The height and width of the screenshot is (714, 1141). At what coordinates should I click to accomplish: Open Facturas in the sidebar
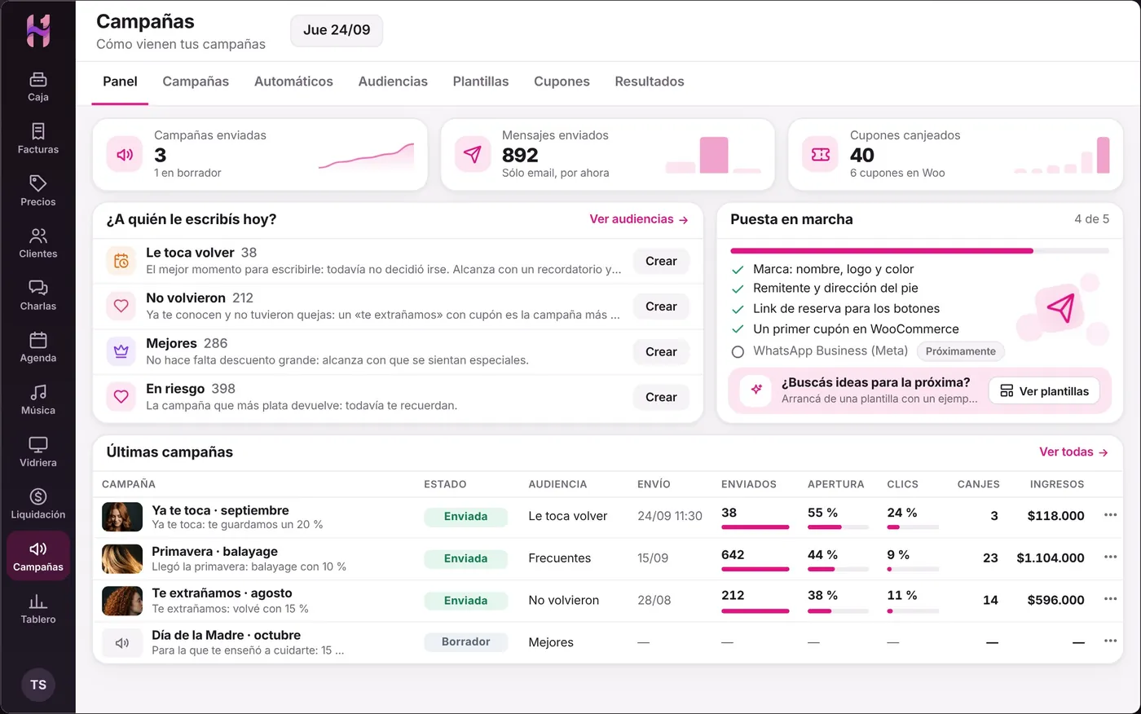38,139
